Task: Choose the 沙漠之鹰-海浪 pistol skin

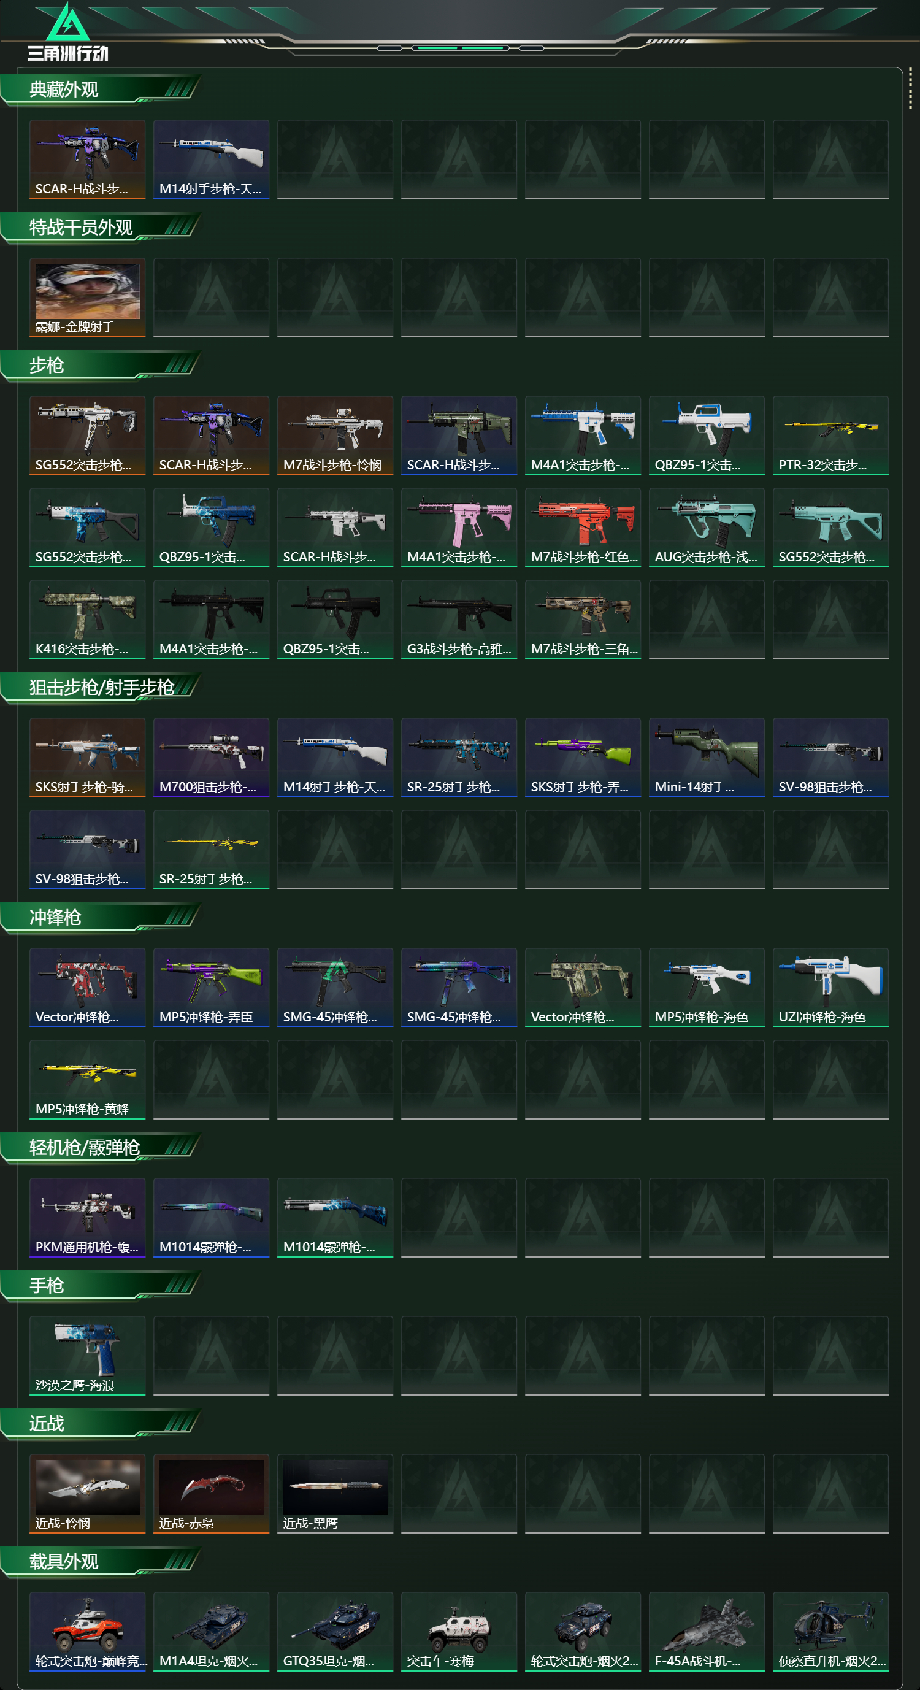Action: (87, 1356)
